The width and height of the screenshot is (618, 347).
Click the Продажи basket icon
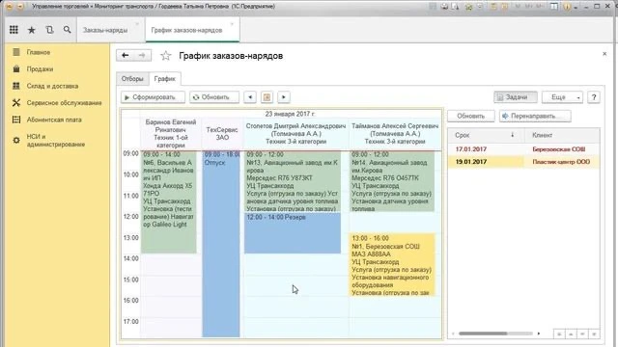(16, 68)
